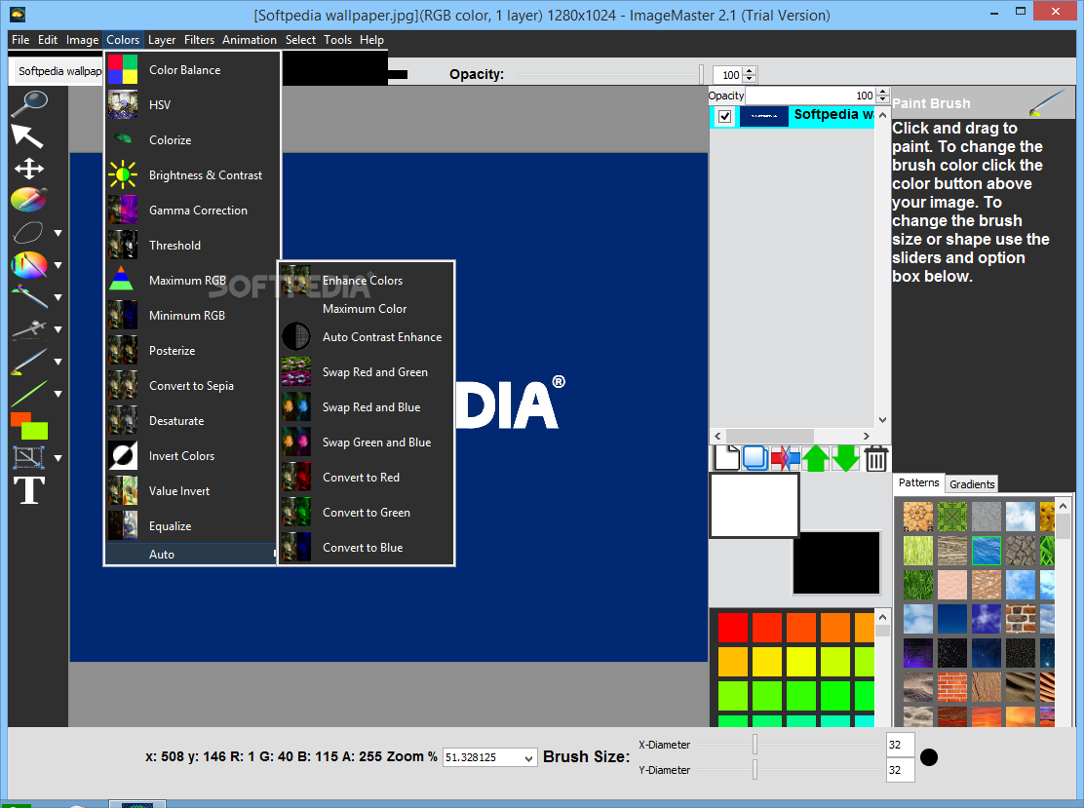Viewport: 1084px width, 808px height.
Task: Click the layer Opacity value field
Action: click(810, 96)
